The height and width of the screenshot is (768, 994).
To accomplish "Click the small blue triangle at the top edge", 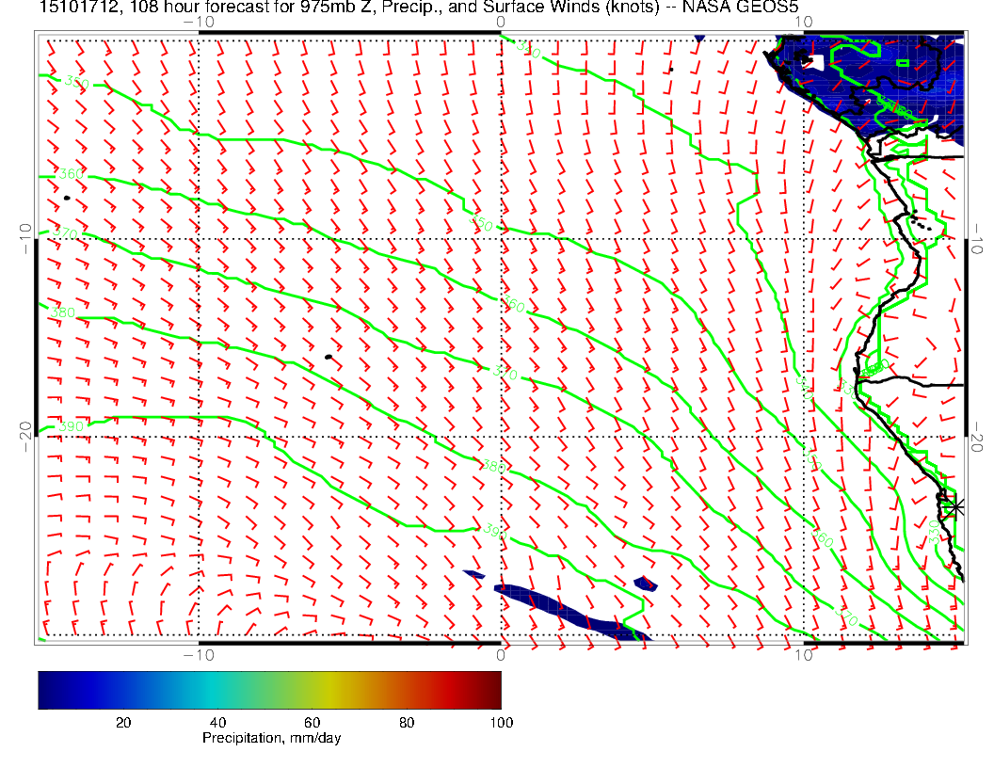I will 699,39.
